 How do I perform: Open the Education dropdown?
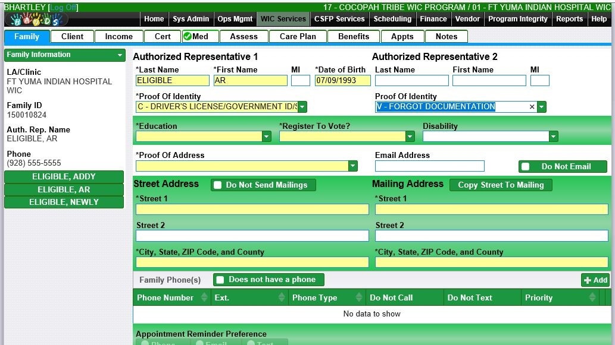point(266,137)
